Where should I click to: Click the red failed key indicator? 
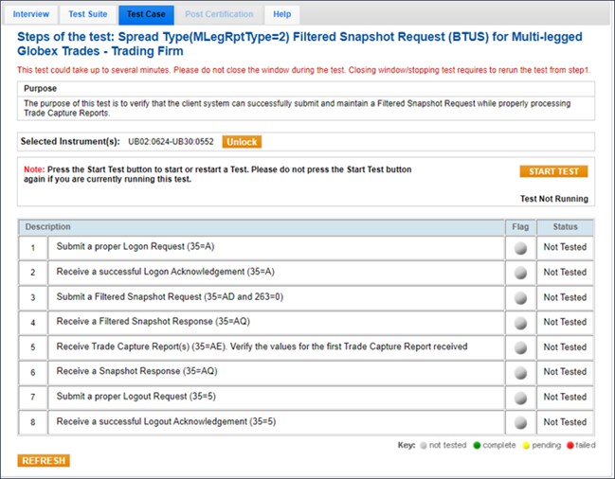tap(571, 443)
